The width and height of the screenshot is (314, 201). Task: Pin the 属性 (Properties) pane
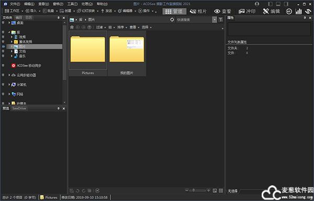[305, 18]
